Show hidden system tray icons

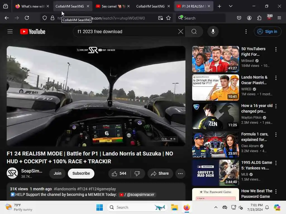tap(216, 207)
